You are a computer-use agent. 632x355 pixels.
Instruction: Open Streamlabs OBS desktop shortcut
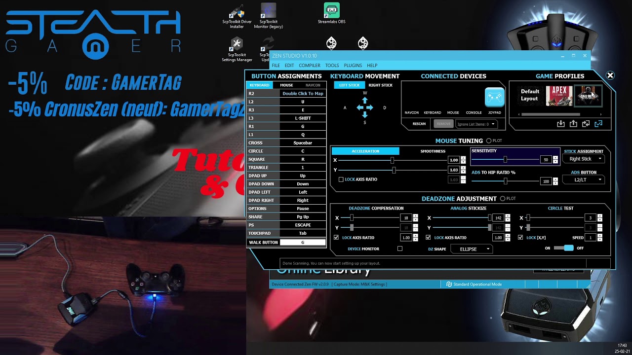[x=332, y=13]
